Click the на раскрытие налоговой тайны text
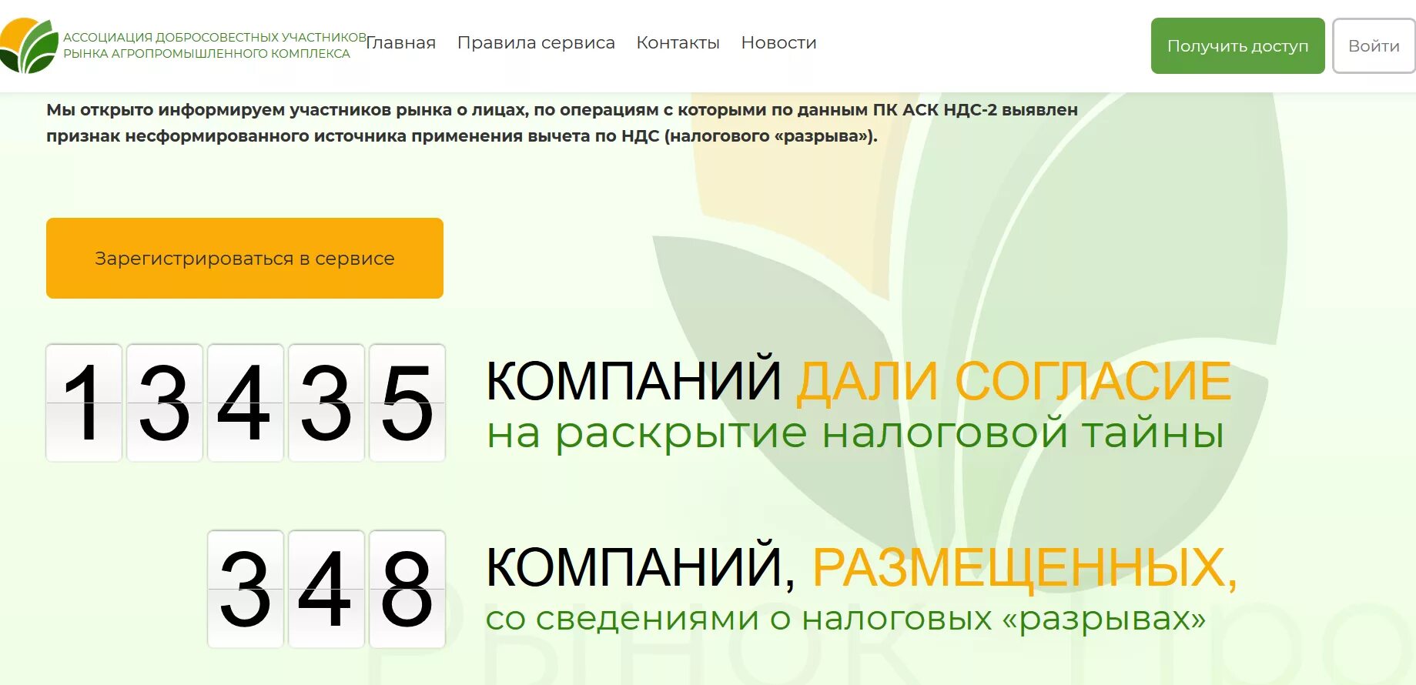 [855, 433]
